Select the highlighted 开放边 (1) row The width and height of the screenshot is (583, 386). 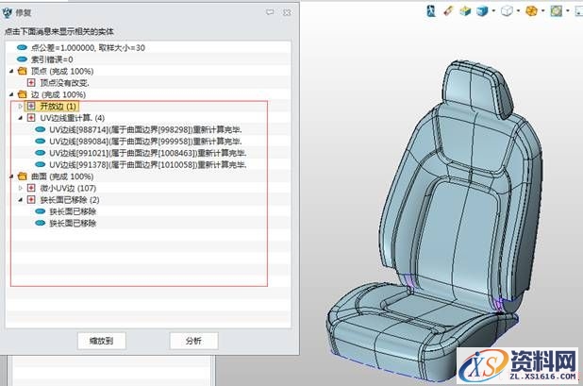click(x=52, y=107)
